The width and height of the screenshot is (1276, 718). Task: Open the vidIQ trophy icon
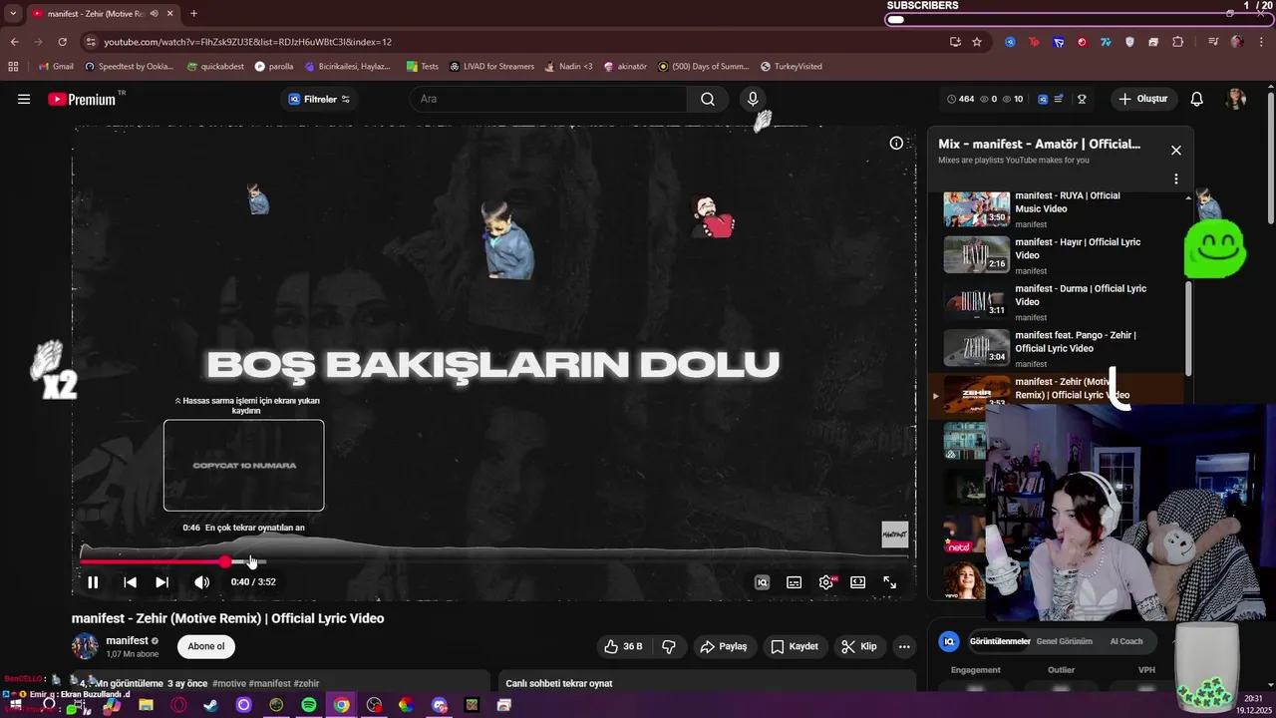click(1082, 99)
